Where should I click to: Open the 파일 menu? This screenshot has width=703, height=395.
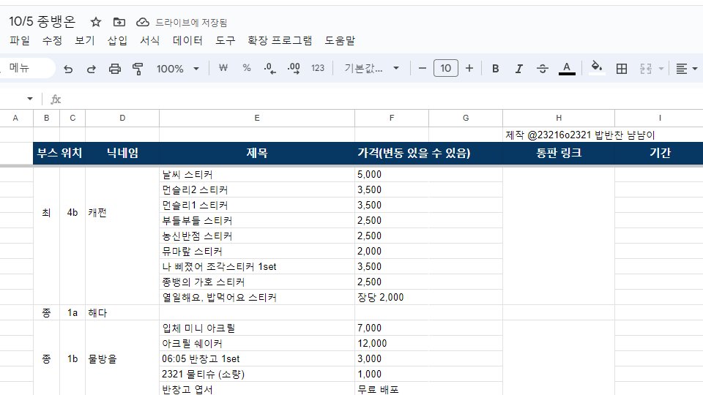tap(20, 41)
